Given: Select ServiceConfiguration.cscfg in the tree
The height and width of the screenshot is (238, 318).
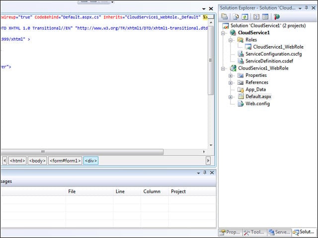Looking at the screenshot, I should click(274, 54).
